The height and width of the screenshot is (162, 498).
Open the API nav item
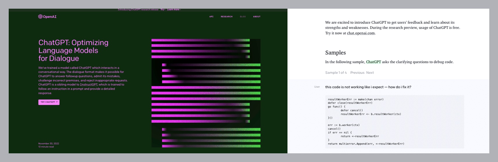(x=211, y=17)
